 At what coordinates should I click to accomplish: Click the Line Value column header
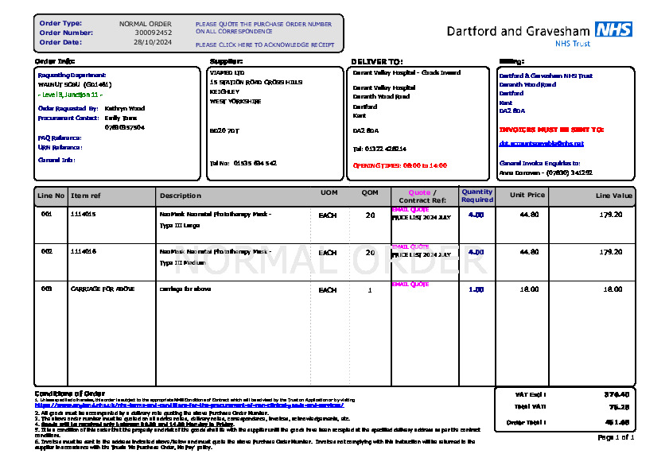614,196
